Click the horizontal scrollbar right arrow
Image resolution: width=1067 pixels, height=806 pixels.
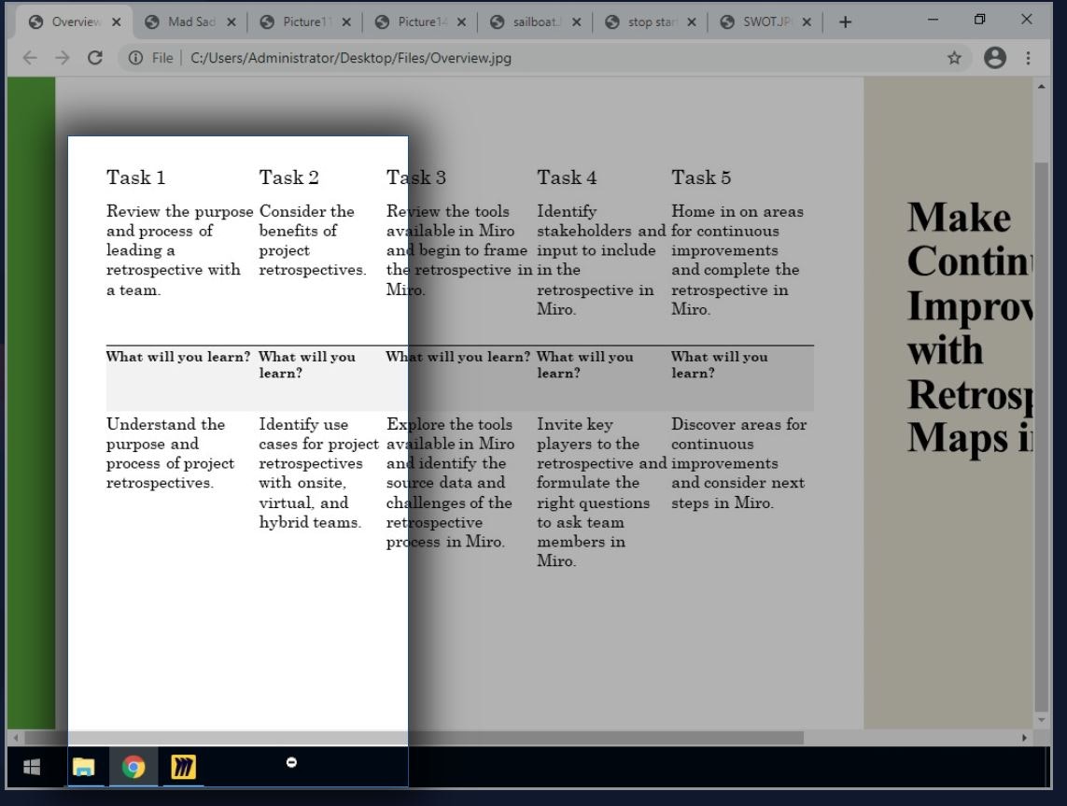click(1024, 738)
